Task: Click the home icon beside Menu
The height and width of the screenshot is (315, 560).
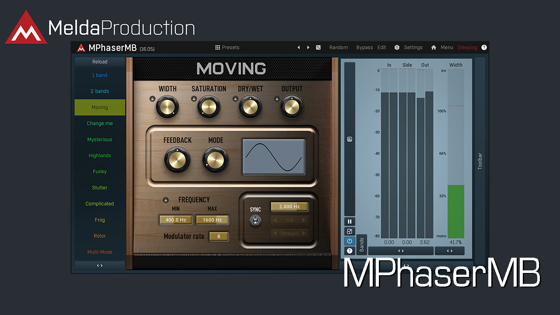Action: pyautogui.click(x=434, y=47)
